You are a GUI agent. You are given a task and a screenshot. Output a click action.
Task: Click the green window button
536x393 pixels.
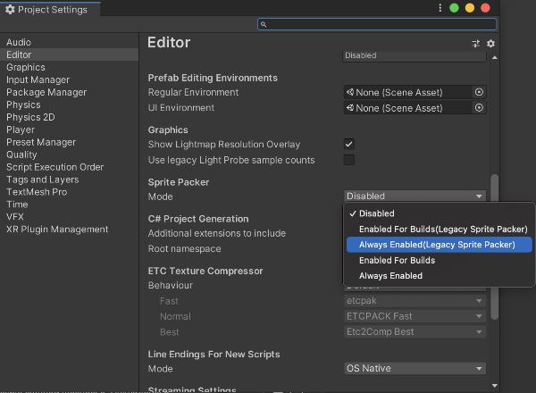pos(454,8)
